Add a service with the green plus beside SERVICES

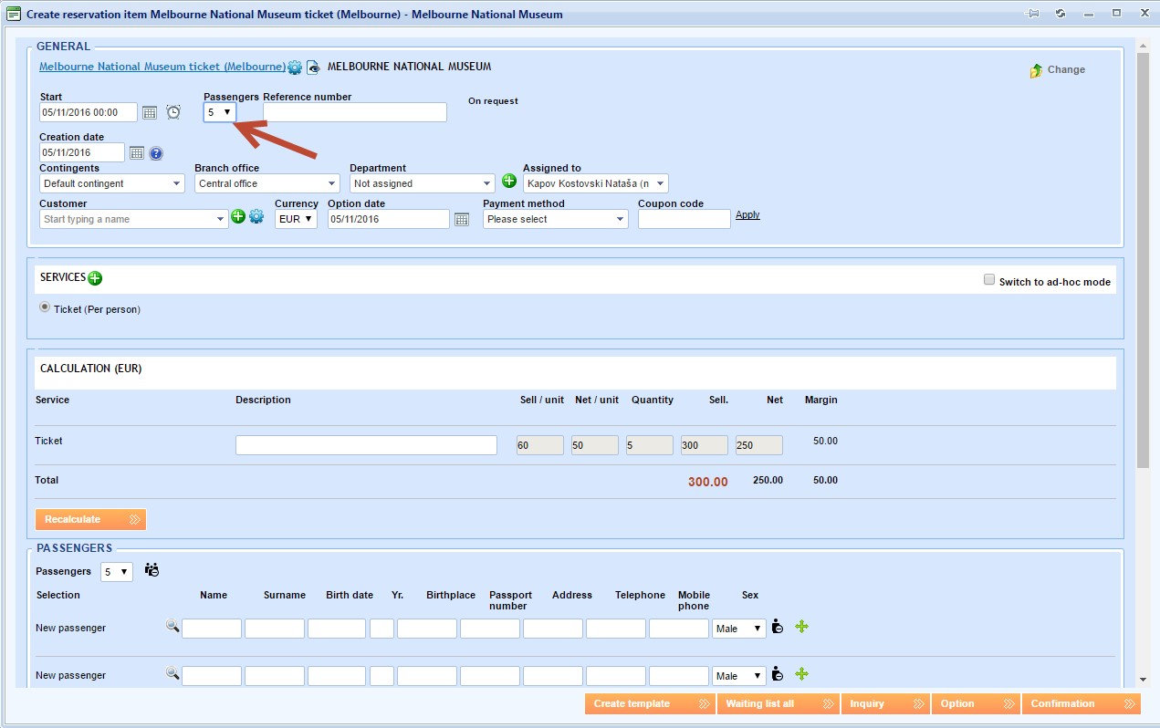[x=95, y=278]
